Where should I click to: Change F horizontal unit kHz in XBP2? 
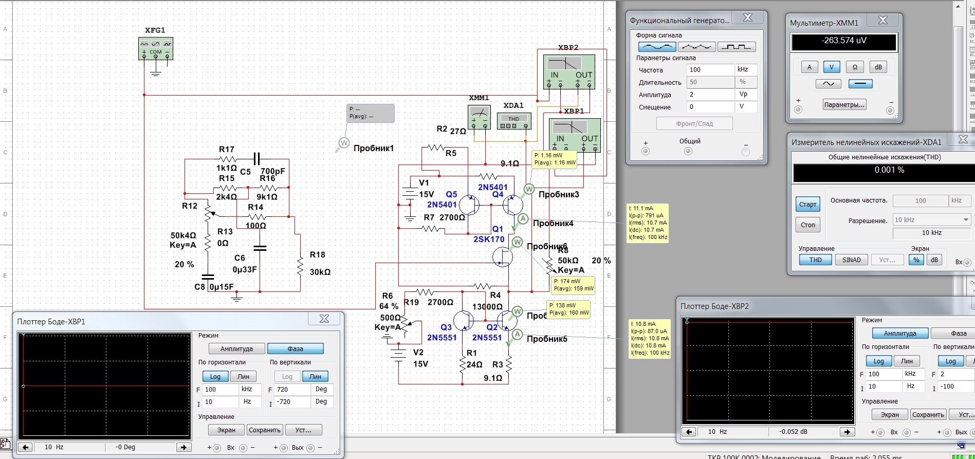tap(914, 374)
